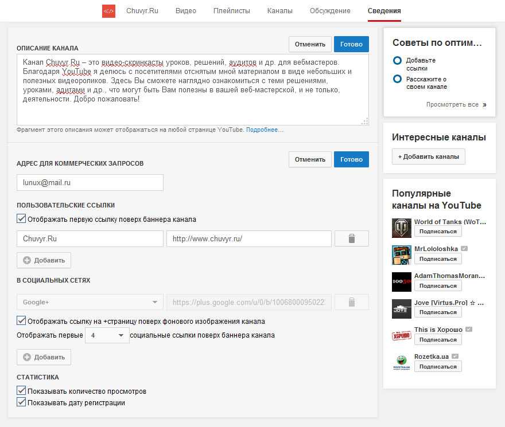Open the Просмотреть все tips link
This screenshot has height=427, width=505.
[452, 104]
